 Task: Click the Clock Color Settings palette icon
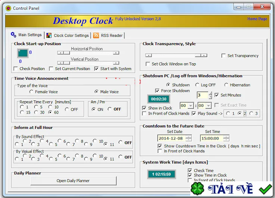point(49,35)
